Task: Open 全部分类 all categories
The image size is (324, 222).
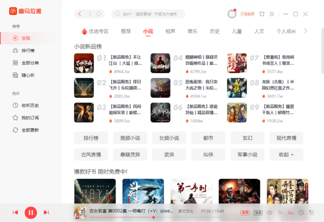Action: pyautogui.click(x=26, y=63)
